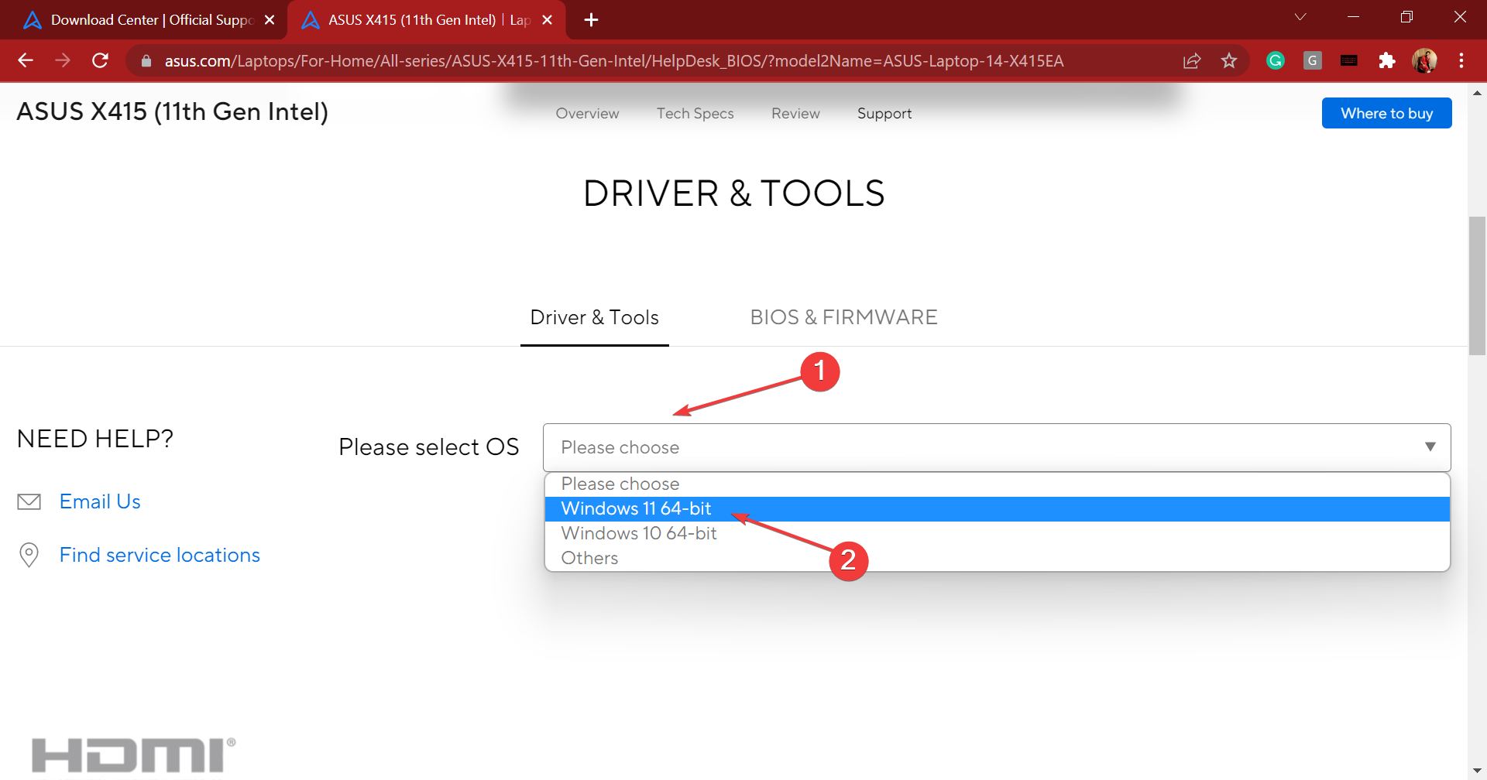Screen dimensions: 1487x780
Task: Close the ASUS X415 tab
Action: click(x=547, y=20)
